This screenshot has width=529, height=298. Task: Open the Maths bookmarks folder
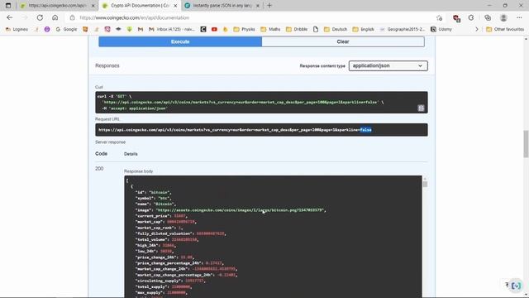pos(270,30)
